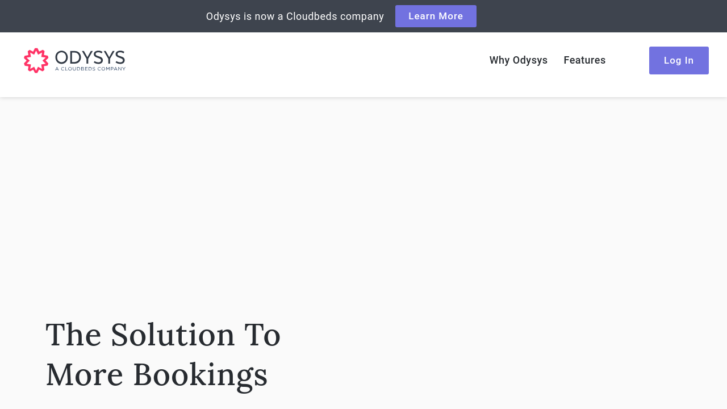Click the ODYSYS wordmark in the header
The height and width of the screenshot is (409, 727).
pos(90,57)
